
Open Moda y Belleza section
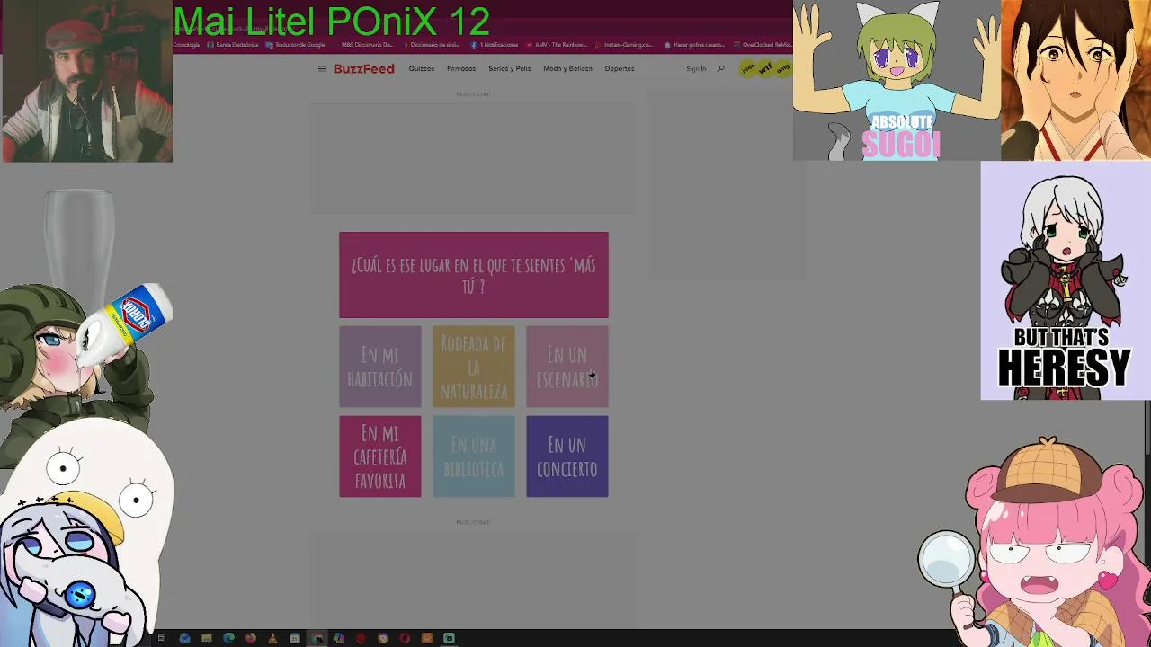[x=567, y=68]
